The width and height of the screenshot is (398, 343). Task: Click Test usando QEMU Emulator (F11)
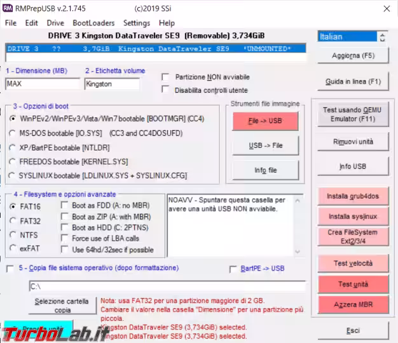353,114
